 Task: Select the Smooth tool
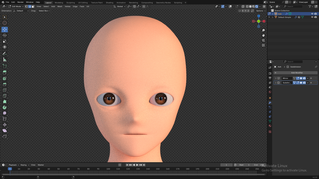(4, 113)
